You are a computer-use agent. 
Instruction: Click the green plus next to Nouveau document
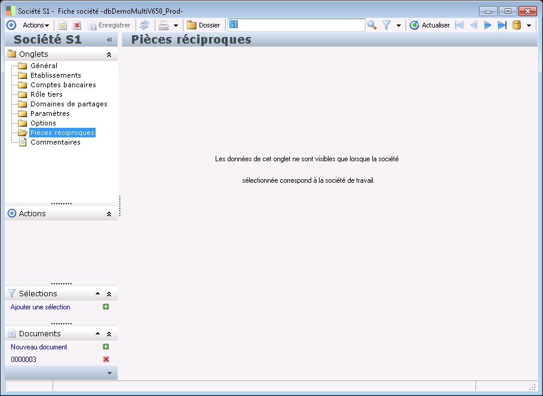pos(106,346)
